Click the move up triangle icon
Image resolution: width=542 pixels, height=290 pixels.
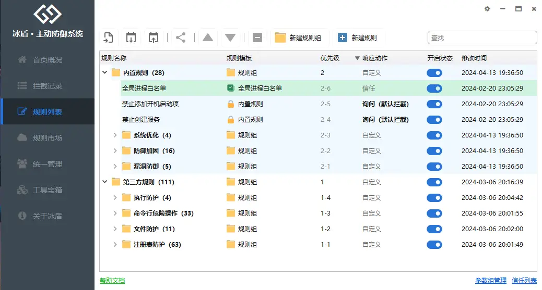click(x=208, y=37)
